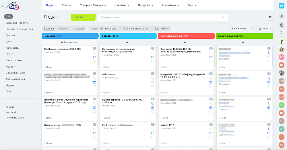
Task: Select Список view
Action: pos(63,29)
